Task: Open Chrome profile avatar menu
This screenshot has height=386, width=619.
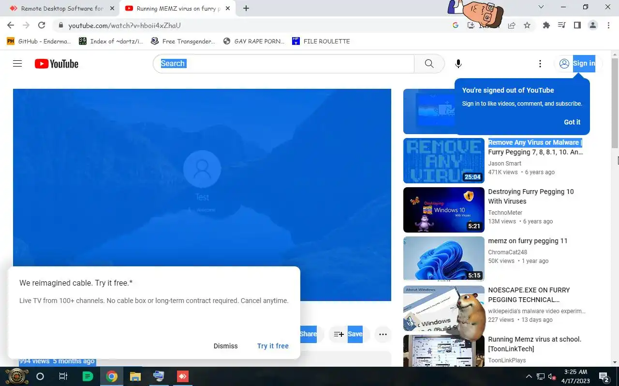Action: [x=593, y=25]
